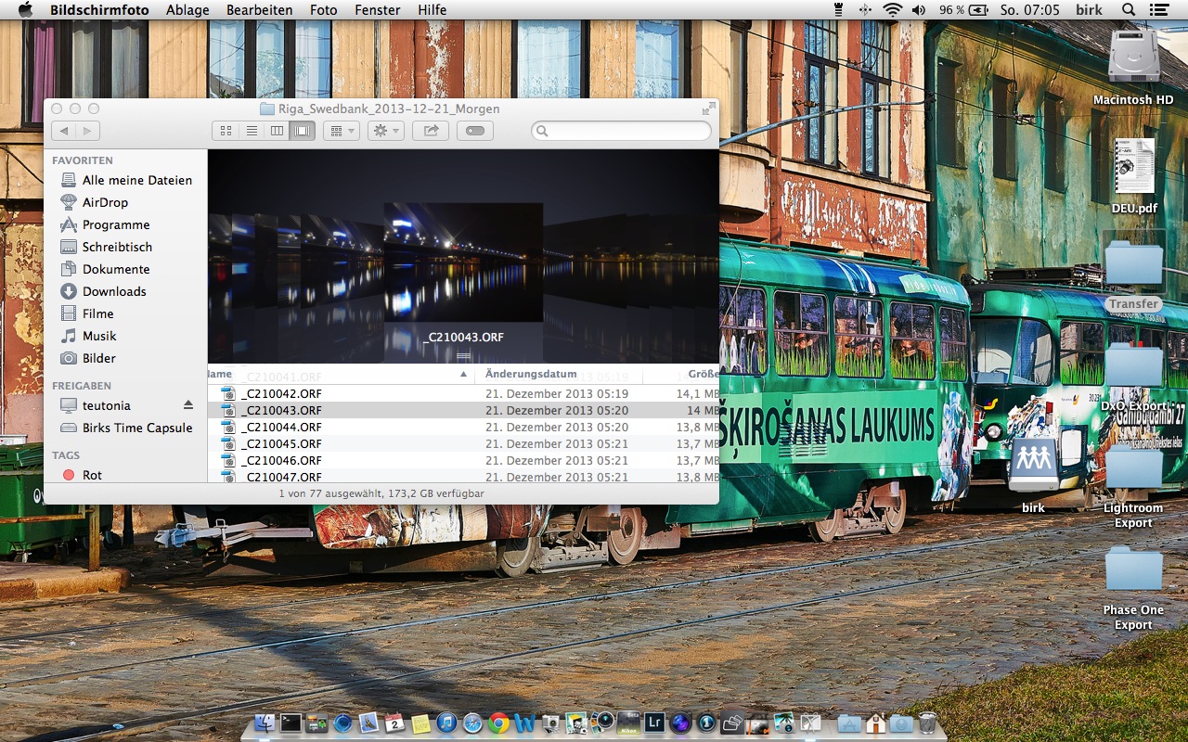The width and height of the screenshot is (1188, 742).
Task: Click the battery status 96 %
Action: pyautogui.click(x=964, y=10)
